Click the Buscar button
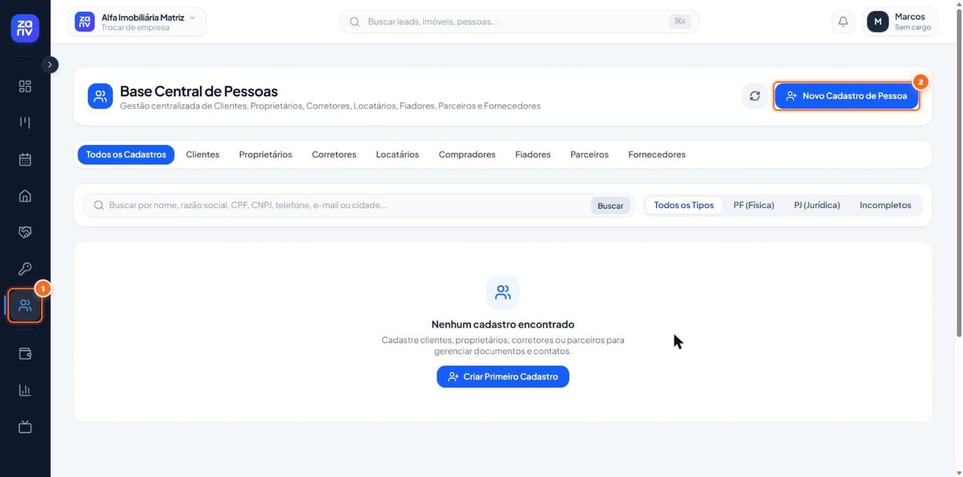Viewport: 963px width, 477px height. 610,206
